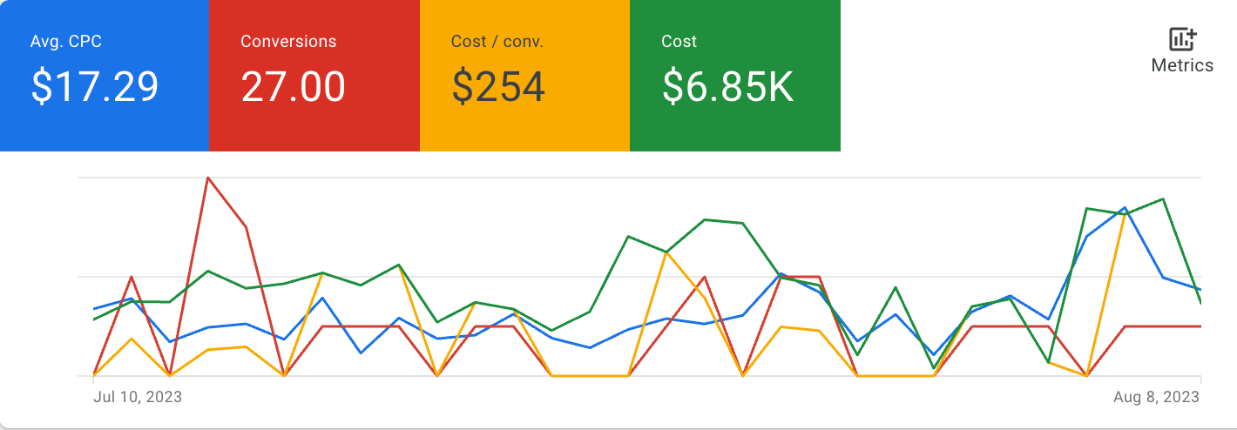Select the red Conversions card label

click(288, 42)
